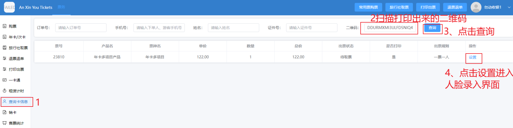
Task: Click the 票种名 column header
Action: click(x=155, y=46)
